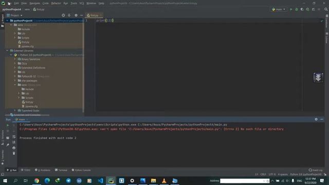This screenshot has width=329, height=185.
Task: Minimize the Run tool window
Action: click(322, 119)
